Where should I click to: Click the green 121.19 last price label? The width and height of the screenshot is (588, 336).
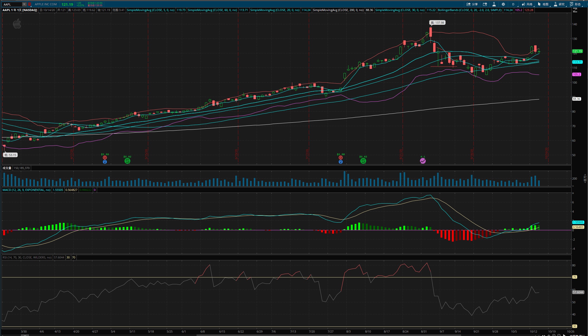577,51
